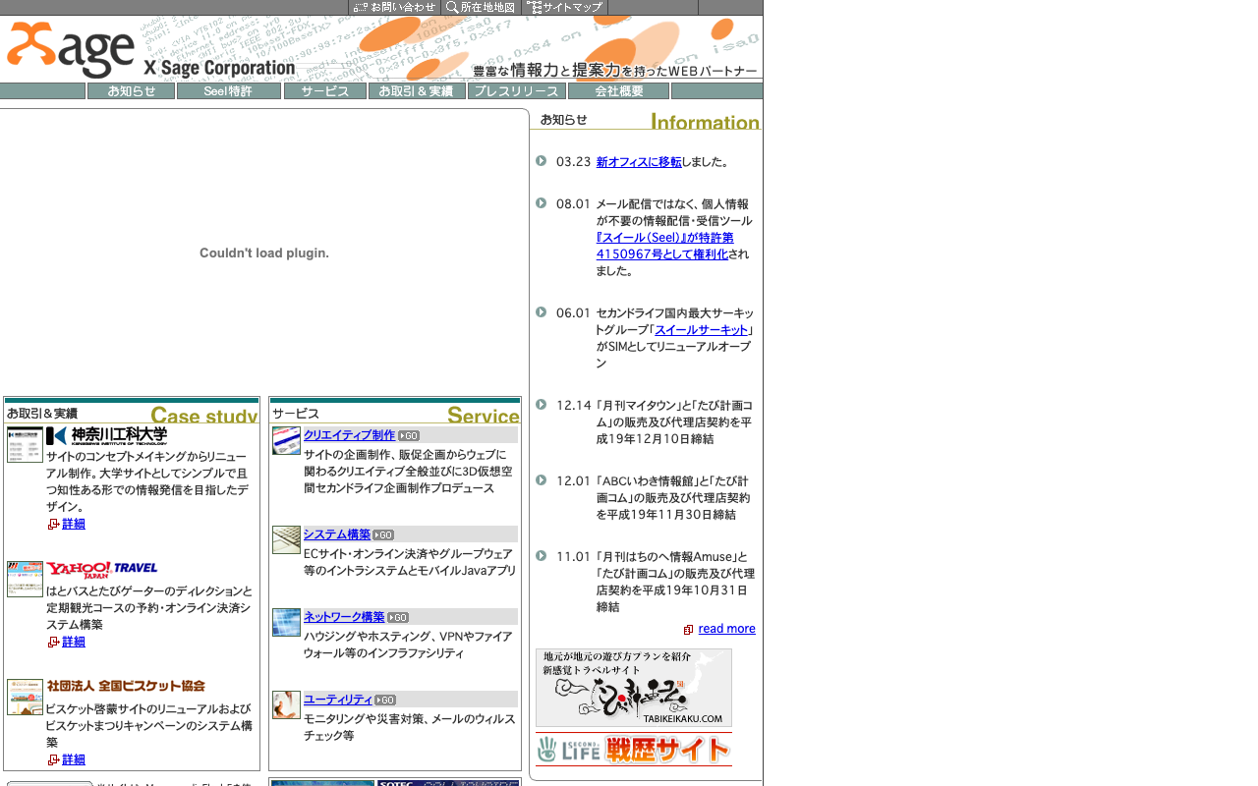Open the お知らせ navigation tab
Viewport: 1258px width, 786px height.
(131, 91)
